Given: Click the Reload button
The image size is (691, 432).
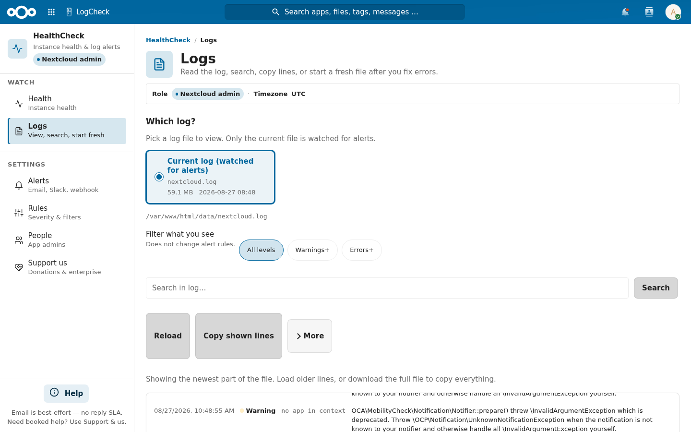Looking at the screenshot, I should pos(168,336).
